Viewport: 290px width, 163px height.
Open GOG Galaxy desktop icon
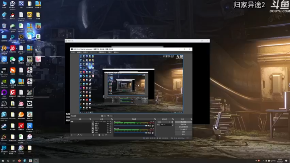4,94
